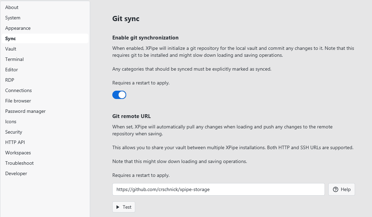Open Appearance settings category
Viewport: 372px width, 217px height.
click(18, 28)
